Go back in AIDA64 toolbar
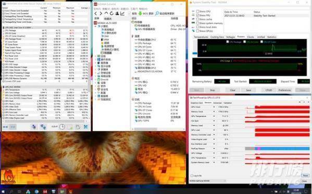The width and height of the screenshot is (312, 194). click(x=96, y=14)
